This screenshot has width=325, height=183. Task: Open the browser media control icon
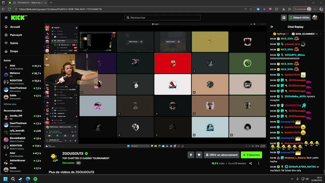point(283,9)
